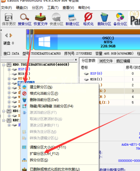Select MSR(1) row in partition table

[110, 79]
